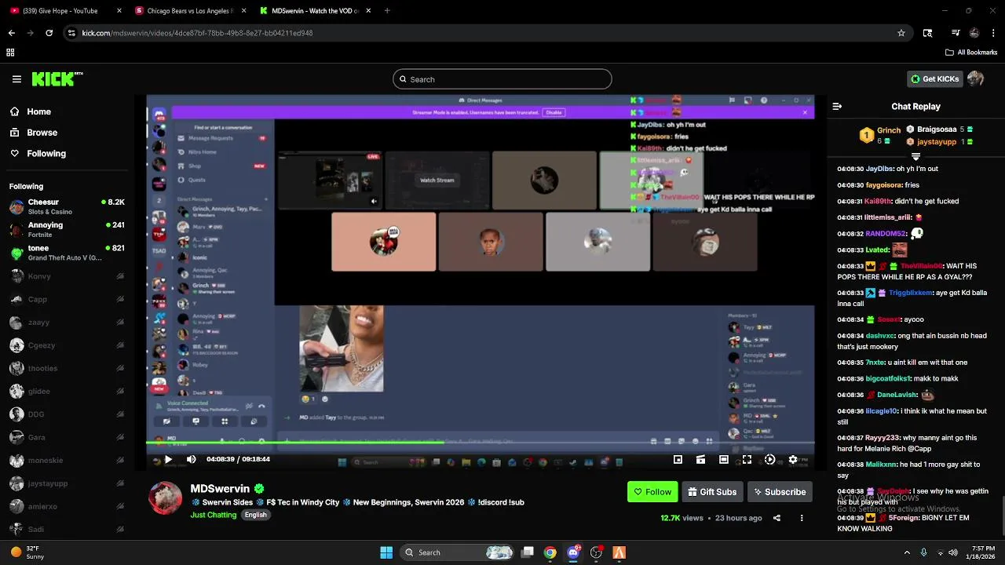Expand the gift leaderboard handle
The width and height of the screenshot is (1005, 565).
(915, 157)
